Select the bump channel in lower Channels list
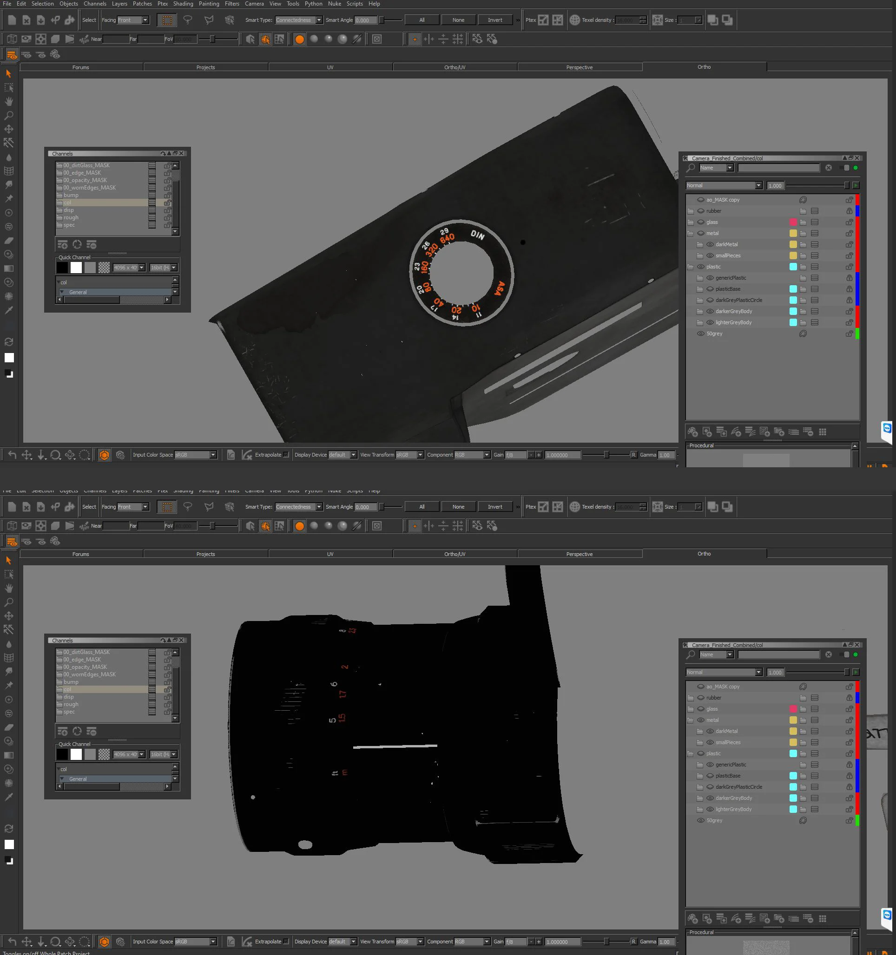 [71, 682]
